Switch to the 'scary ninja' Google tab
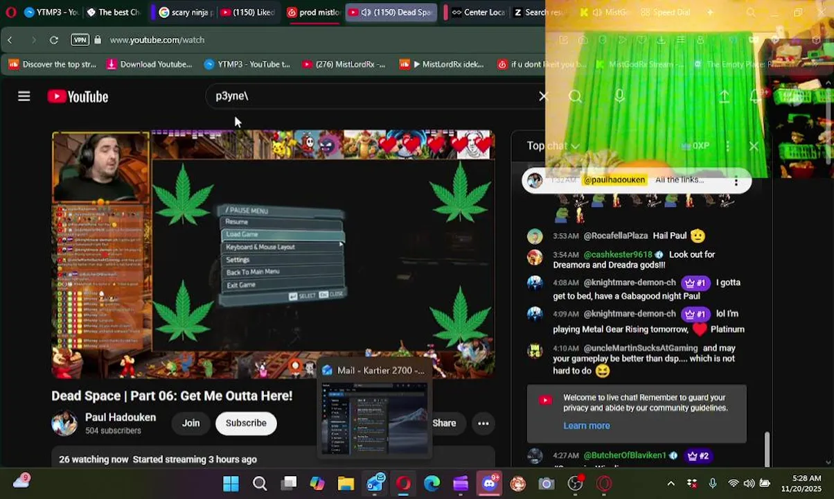Viewport: 834px width, 499px height. [185, 12]
